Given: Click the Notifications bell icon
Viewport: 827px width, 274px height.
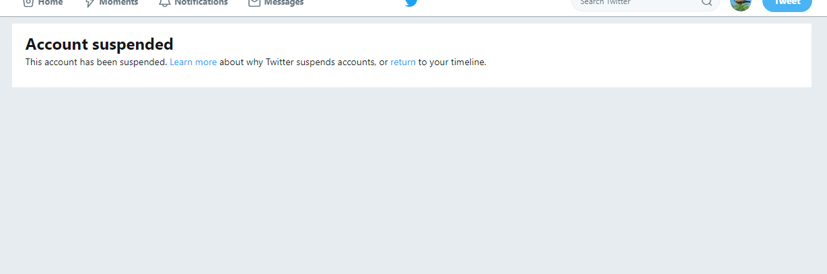Looking at the screenshot, I should (x=164, y=3).
